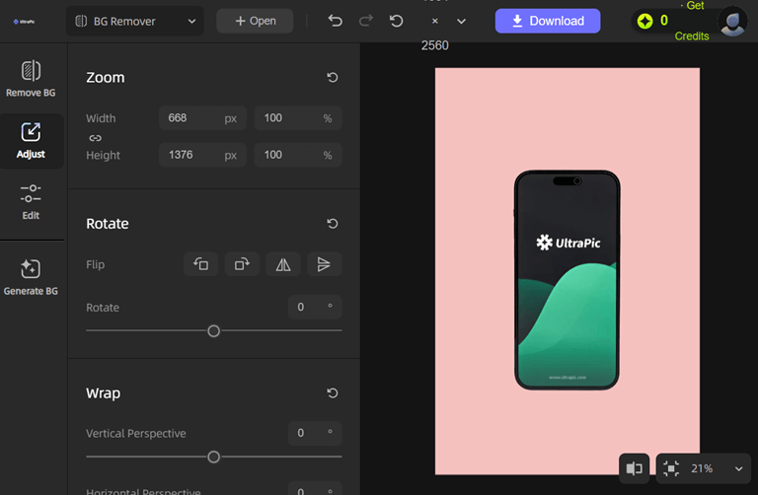
Task: Click the phone image on canvas
Action: [x=568, y=280]
